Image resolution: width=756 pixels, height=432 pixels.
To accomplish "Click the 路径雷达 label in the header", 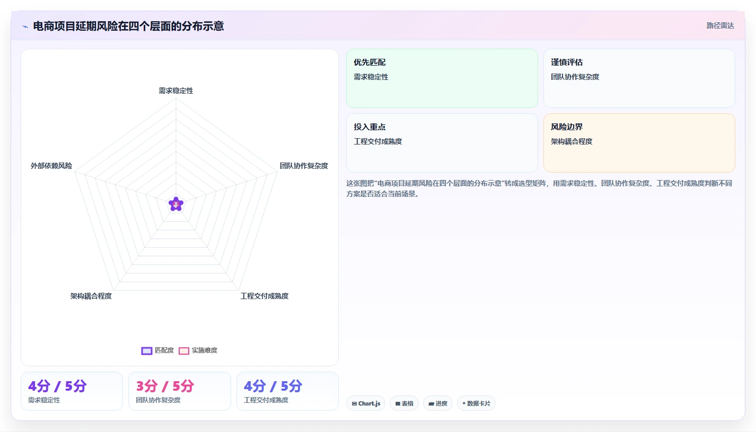I will tap(720, 25).
